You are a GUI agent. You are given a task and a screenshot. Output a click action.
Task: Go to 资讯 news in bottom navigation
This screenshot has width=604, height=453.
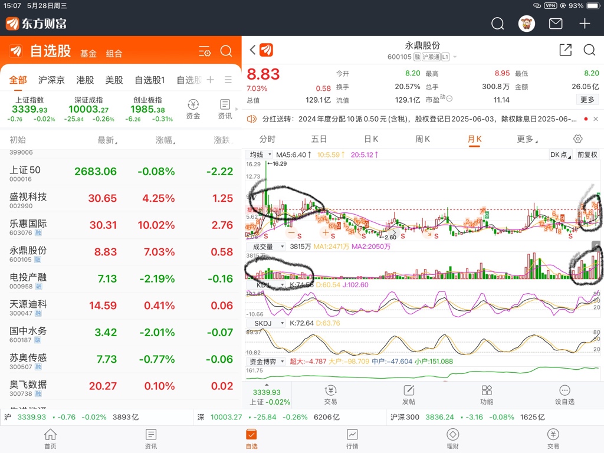click(x=150, y=439)
